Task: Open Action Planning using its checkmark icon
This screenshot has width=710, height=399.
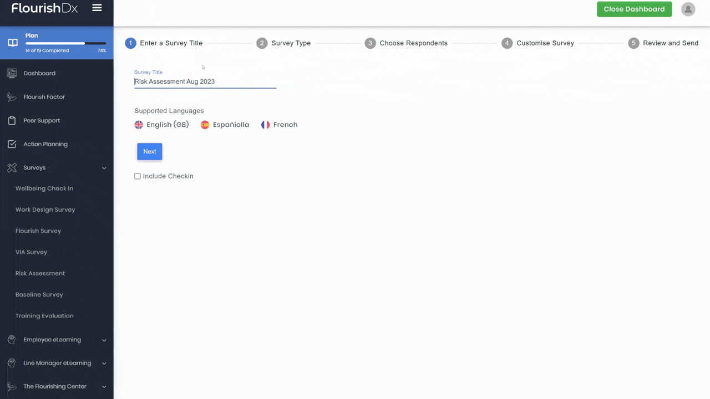Action: click(x=12, y=144)
